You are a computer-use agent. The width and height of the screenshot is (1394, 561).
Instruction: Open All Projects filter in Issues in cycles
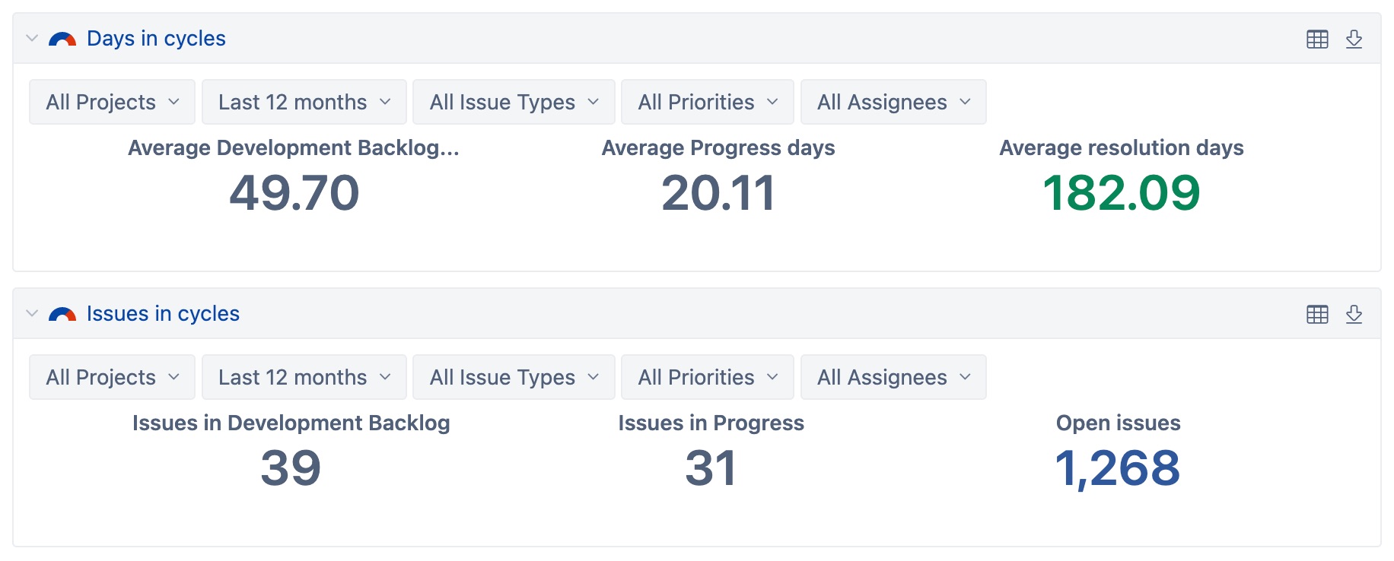point(113,377)
